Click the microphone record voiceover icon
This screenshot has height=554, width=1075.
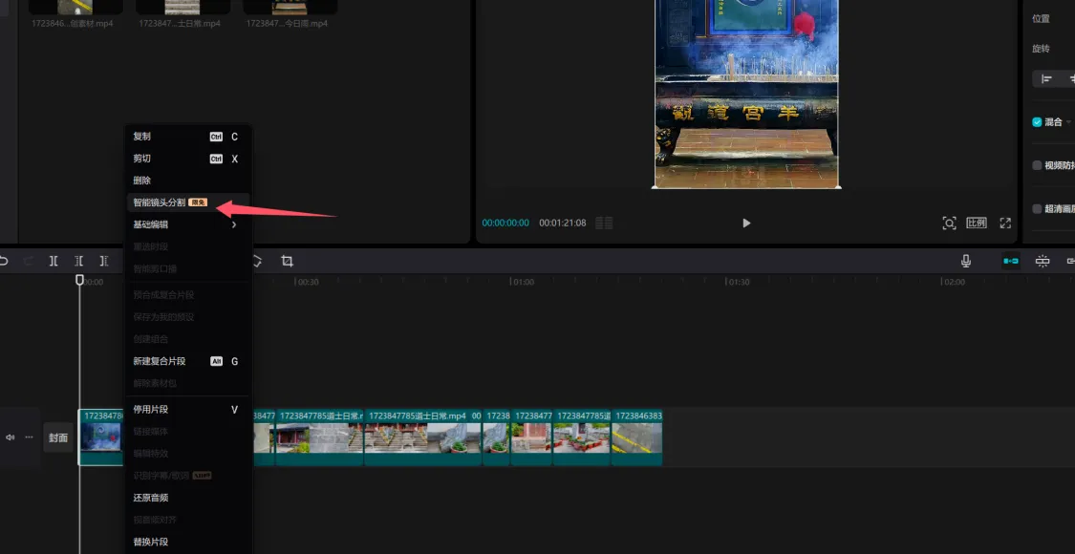(966, 261)
